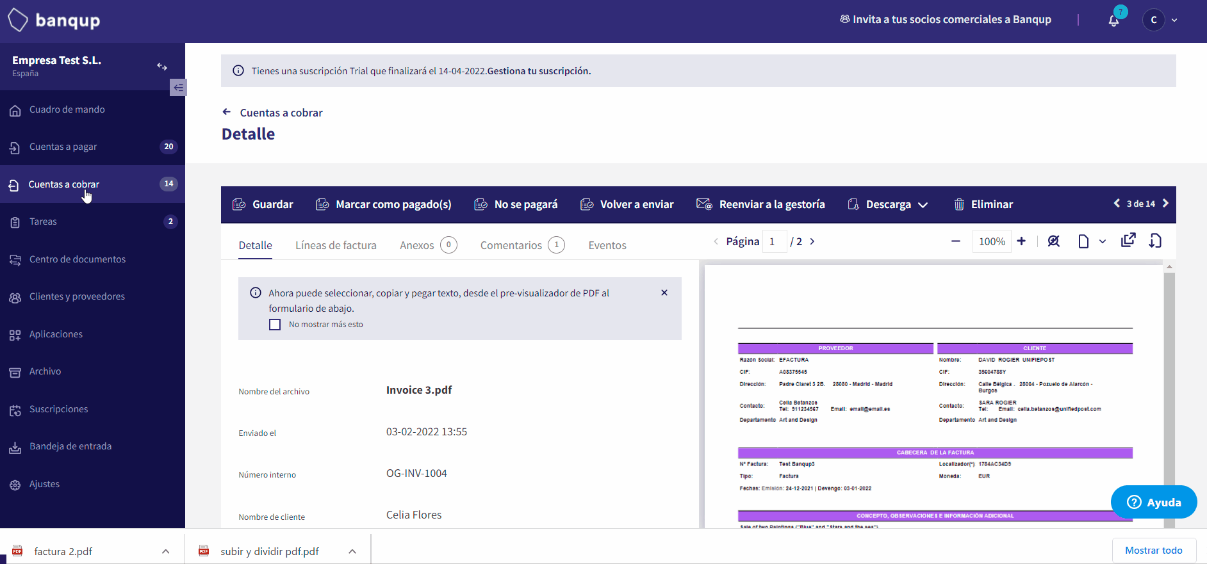1207x564 pixels.
Task: Click the page number input field
Action: (x=775, y=241)
